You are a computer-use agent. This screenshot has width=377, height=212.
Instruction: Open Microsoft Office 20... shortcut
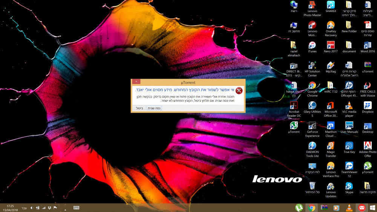pyautogui.click(x=331, y=109)
